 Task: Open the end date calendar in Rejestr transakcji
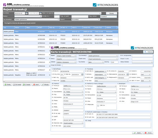(x=40, y=13)
